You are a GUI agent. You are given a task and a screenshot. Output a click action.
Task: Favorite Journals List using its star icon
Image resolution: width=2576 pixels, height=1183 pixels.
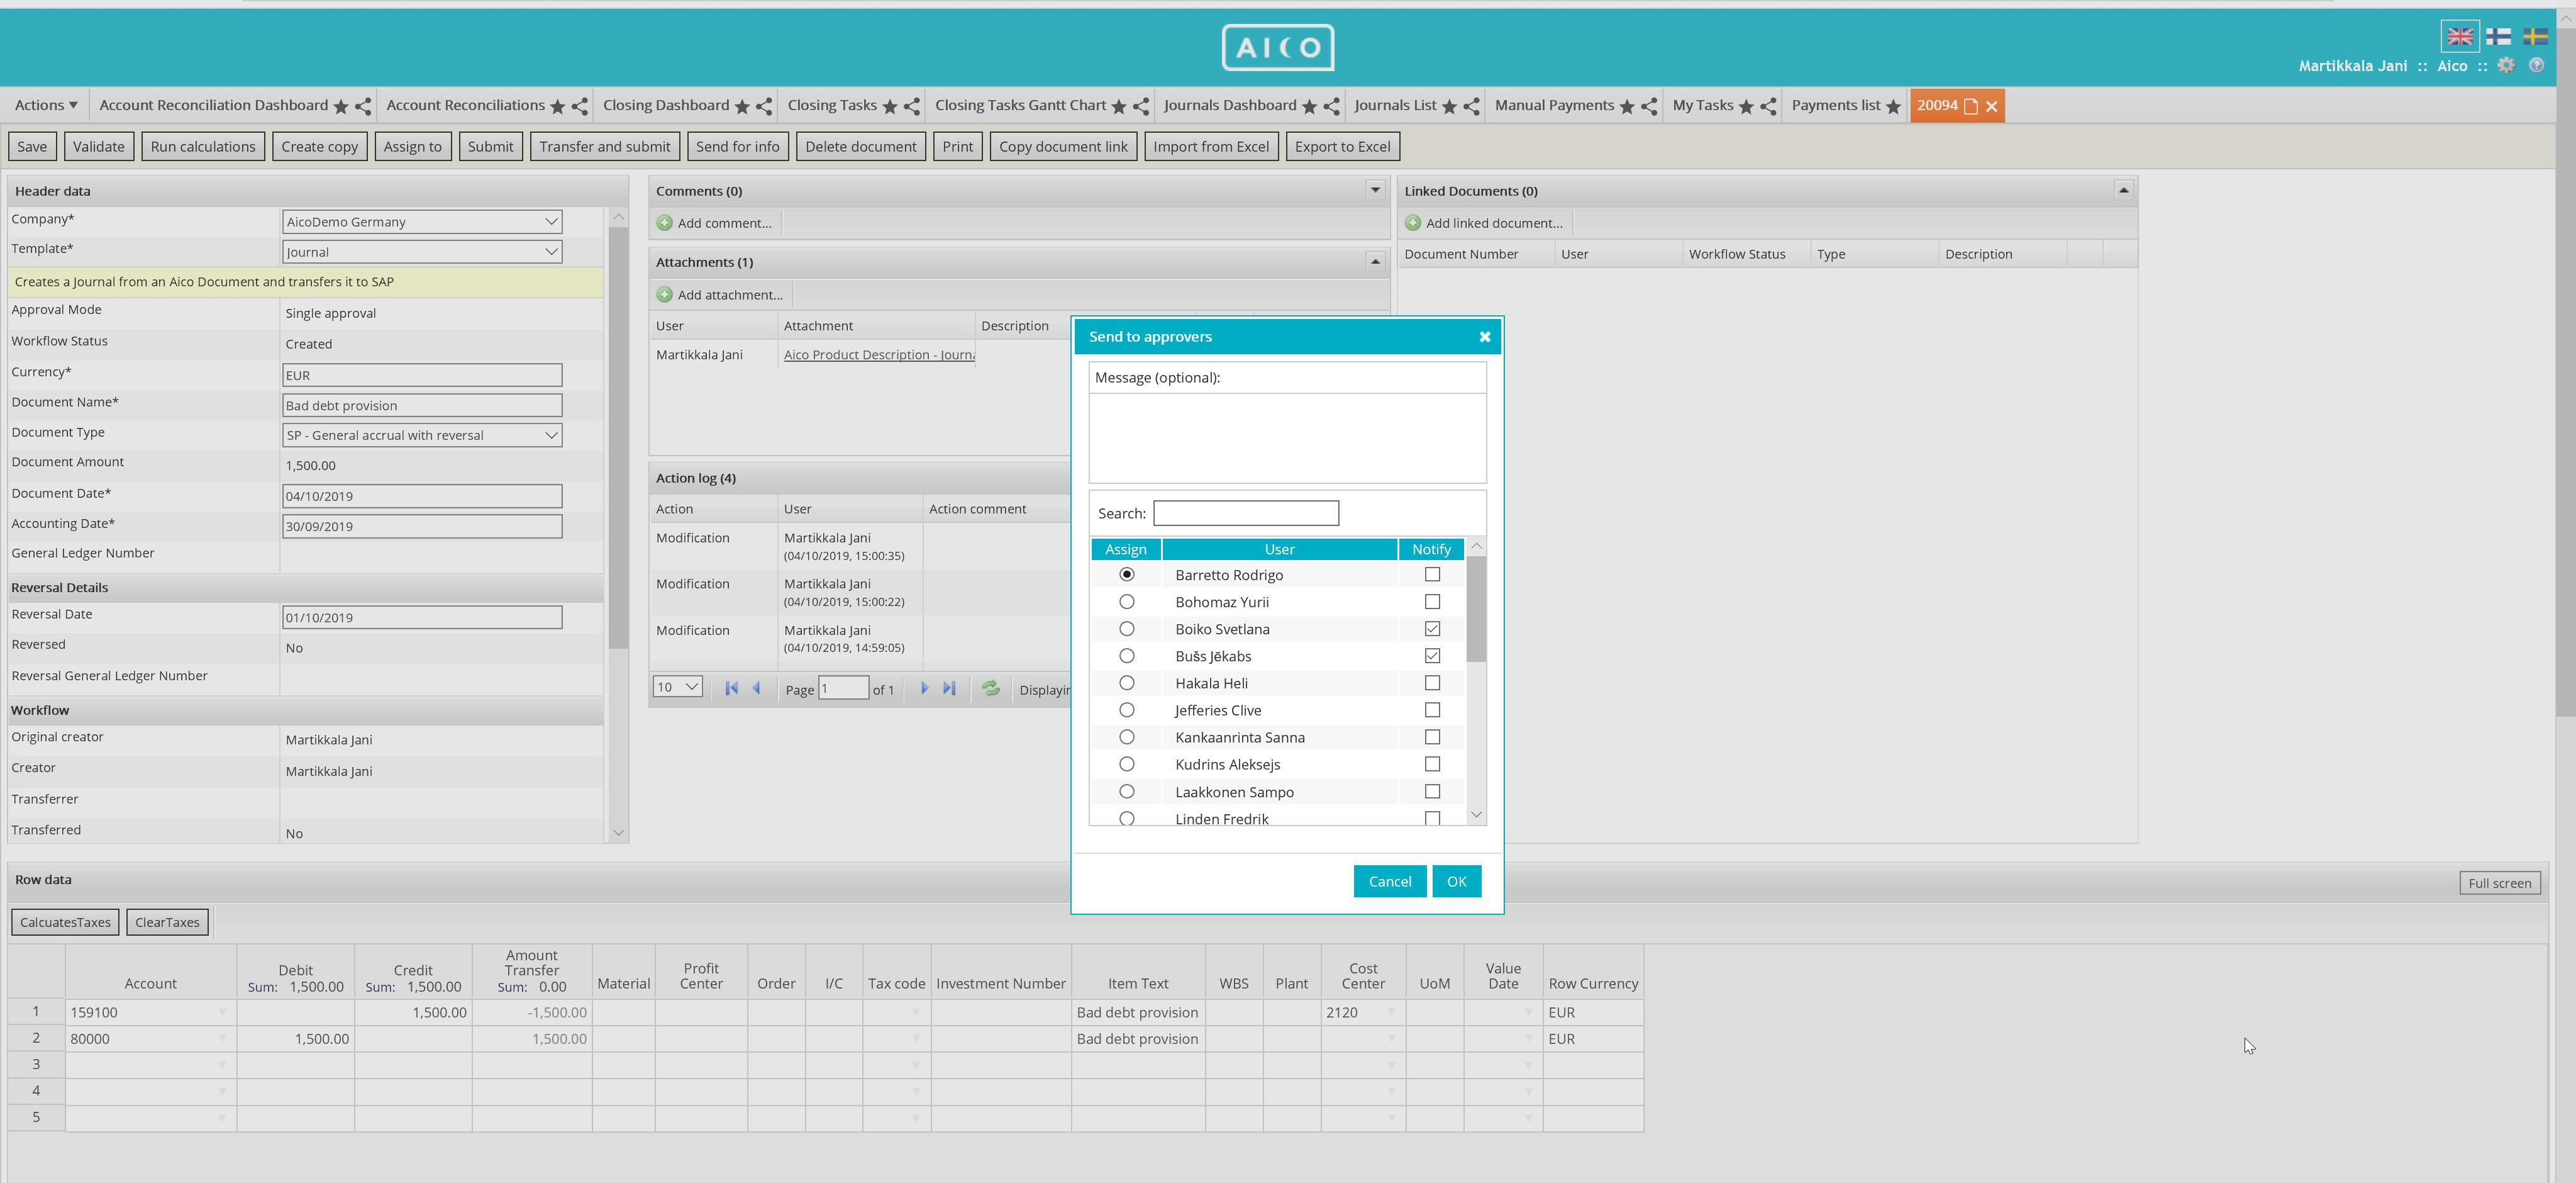tap(1452, 105)
